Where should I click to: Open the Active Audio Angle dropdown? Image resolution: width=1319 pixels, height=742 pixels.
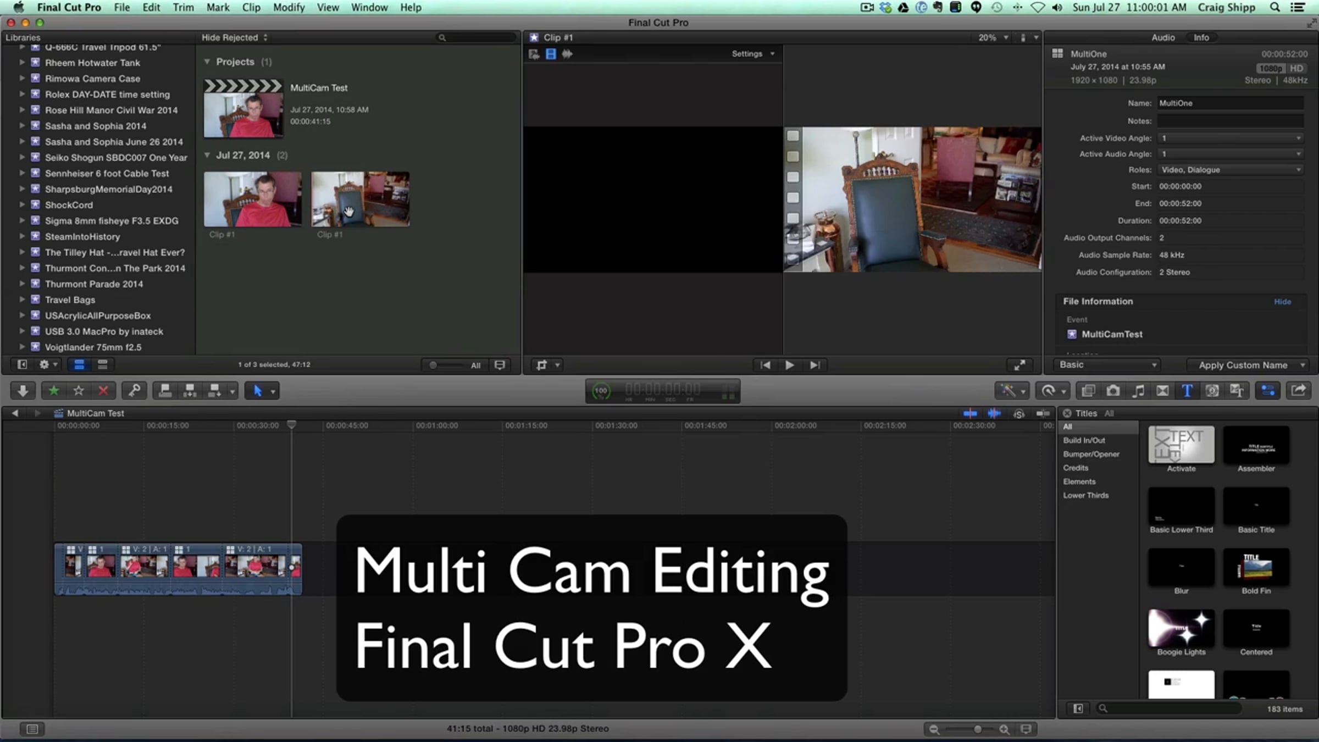(x=1230, y=154)
